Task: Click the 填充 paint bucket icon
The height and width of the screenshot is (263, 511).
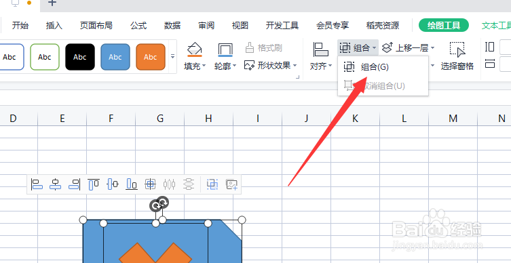Action: click(x=195, y=49)
